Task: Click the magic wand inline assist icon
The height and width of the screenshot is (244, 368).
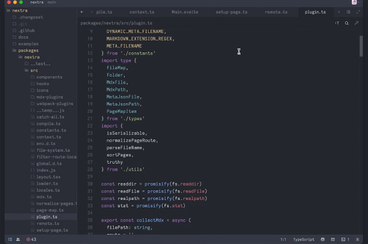Action: pyautogui.click(x=357, y=23)
